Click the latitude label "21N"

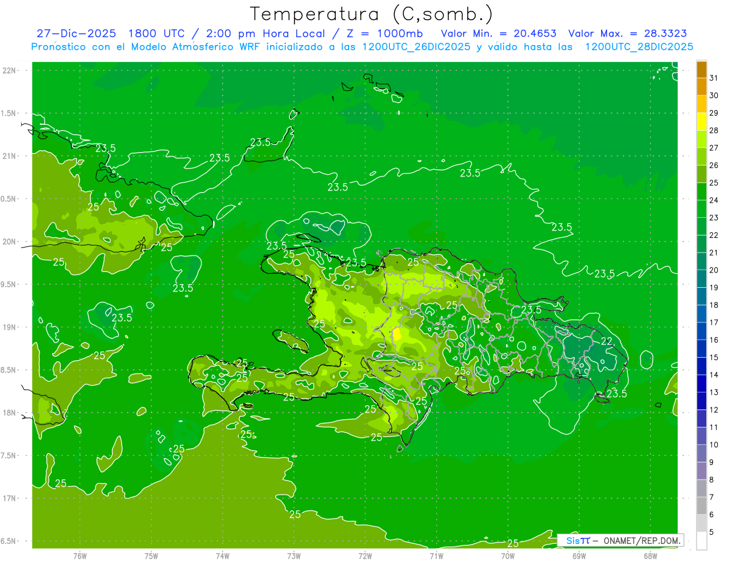coord(10,156)
